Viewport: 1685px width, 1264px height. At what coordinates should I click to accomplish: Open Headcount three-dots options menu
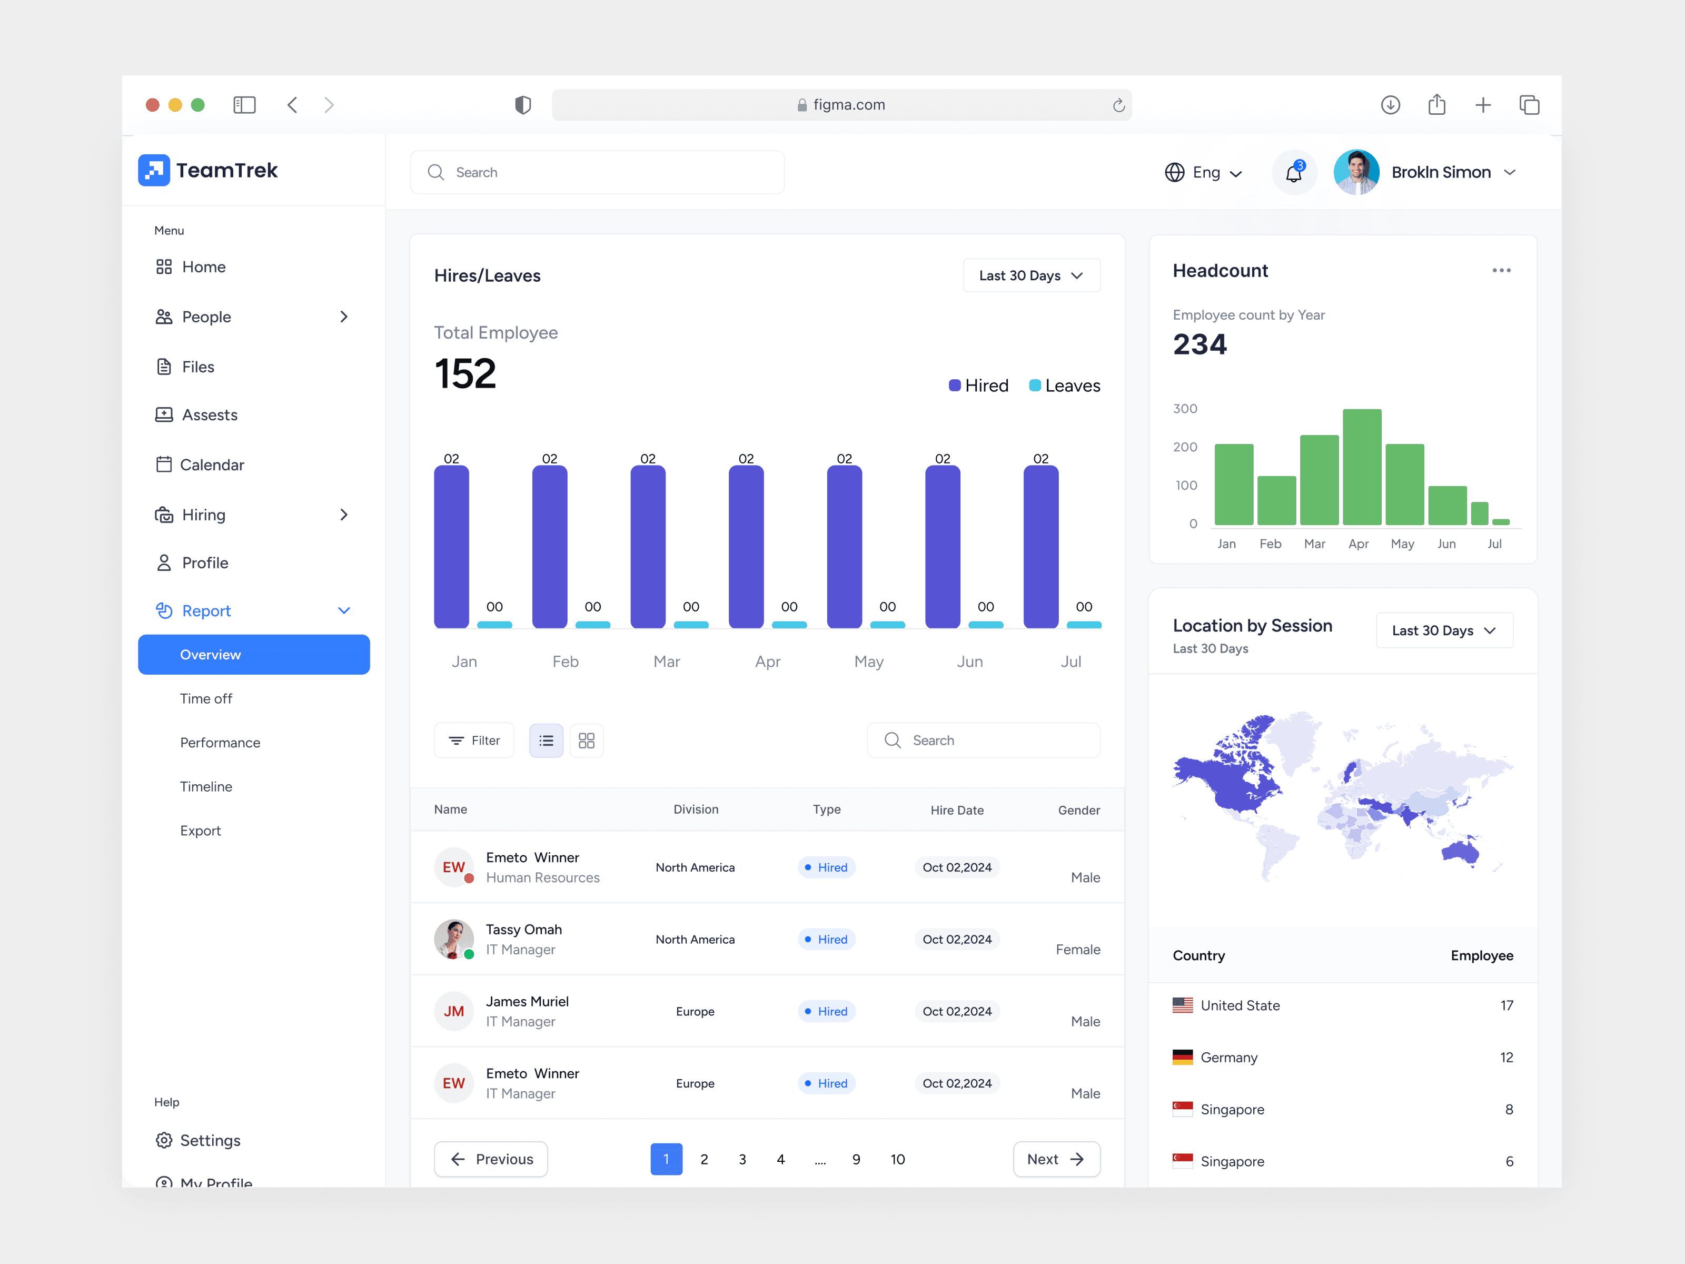(1501, 271)
